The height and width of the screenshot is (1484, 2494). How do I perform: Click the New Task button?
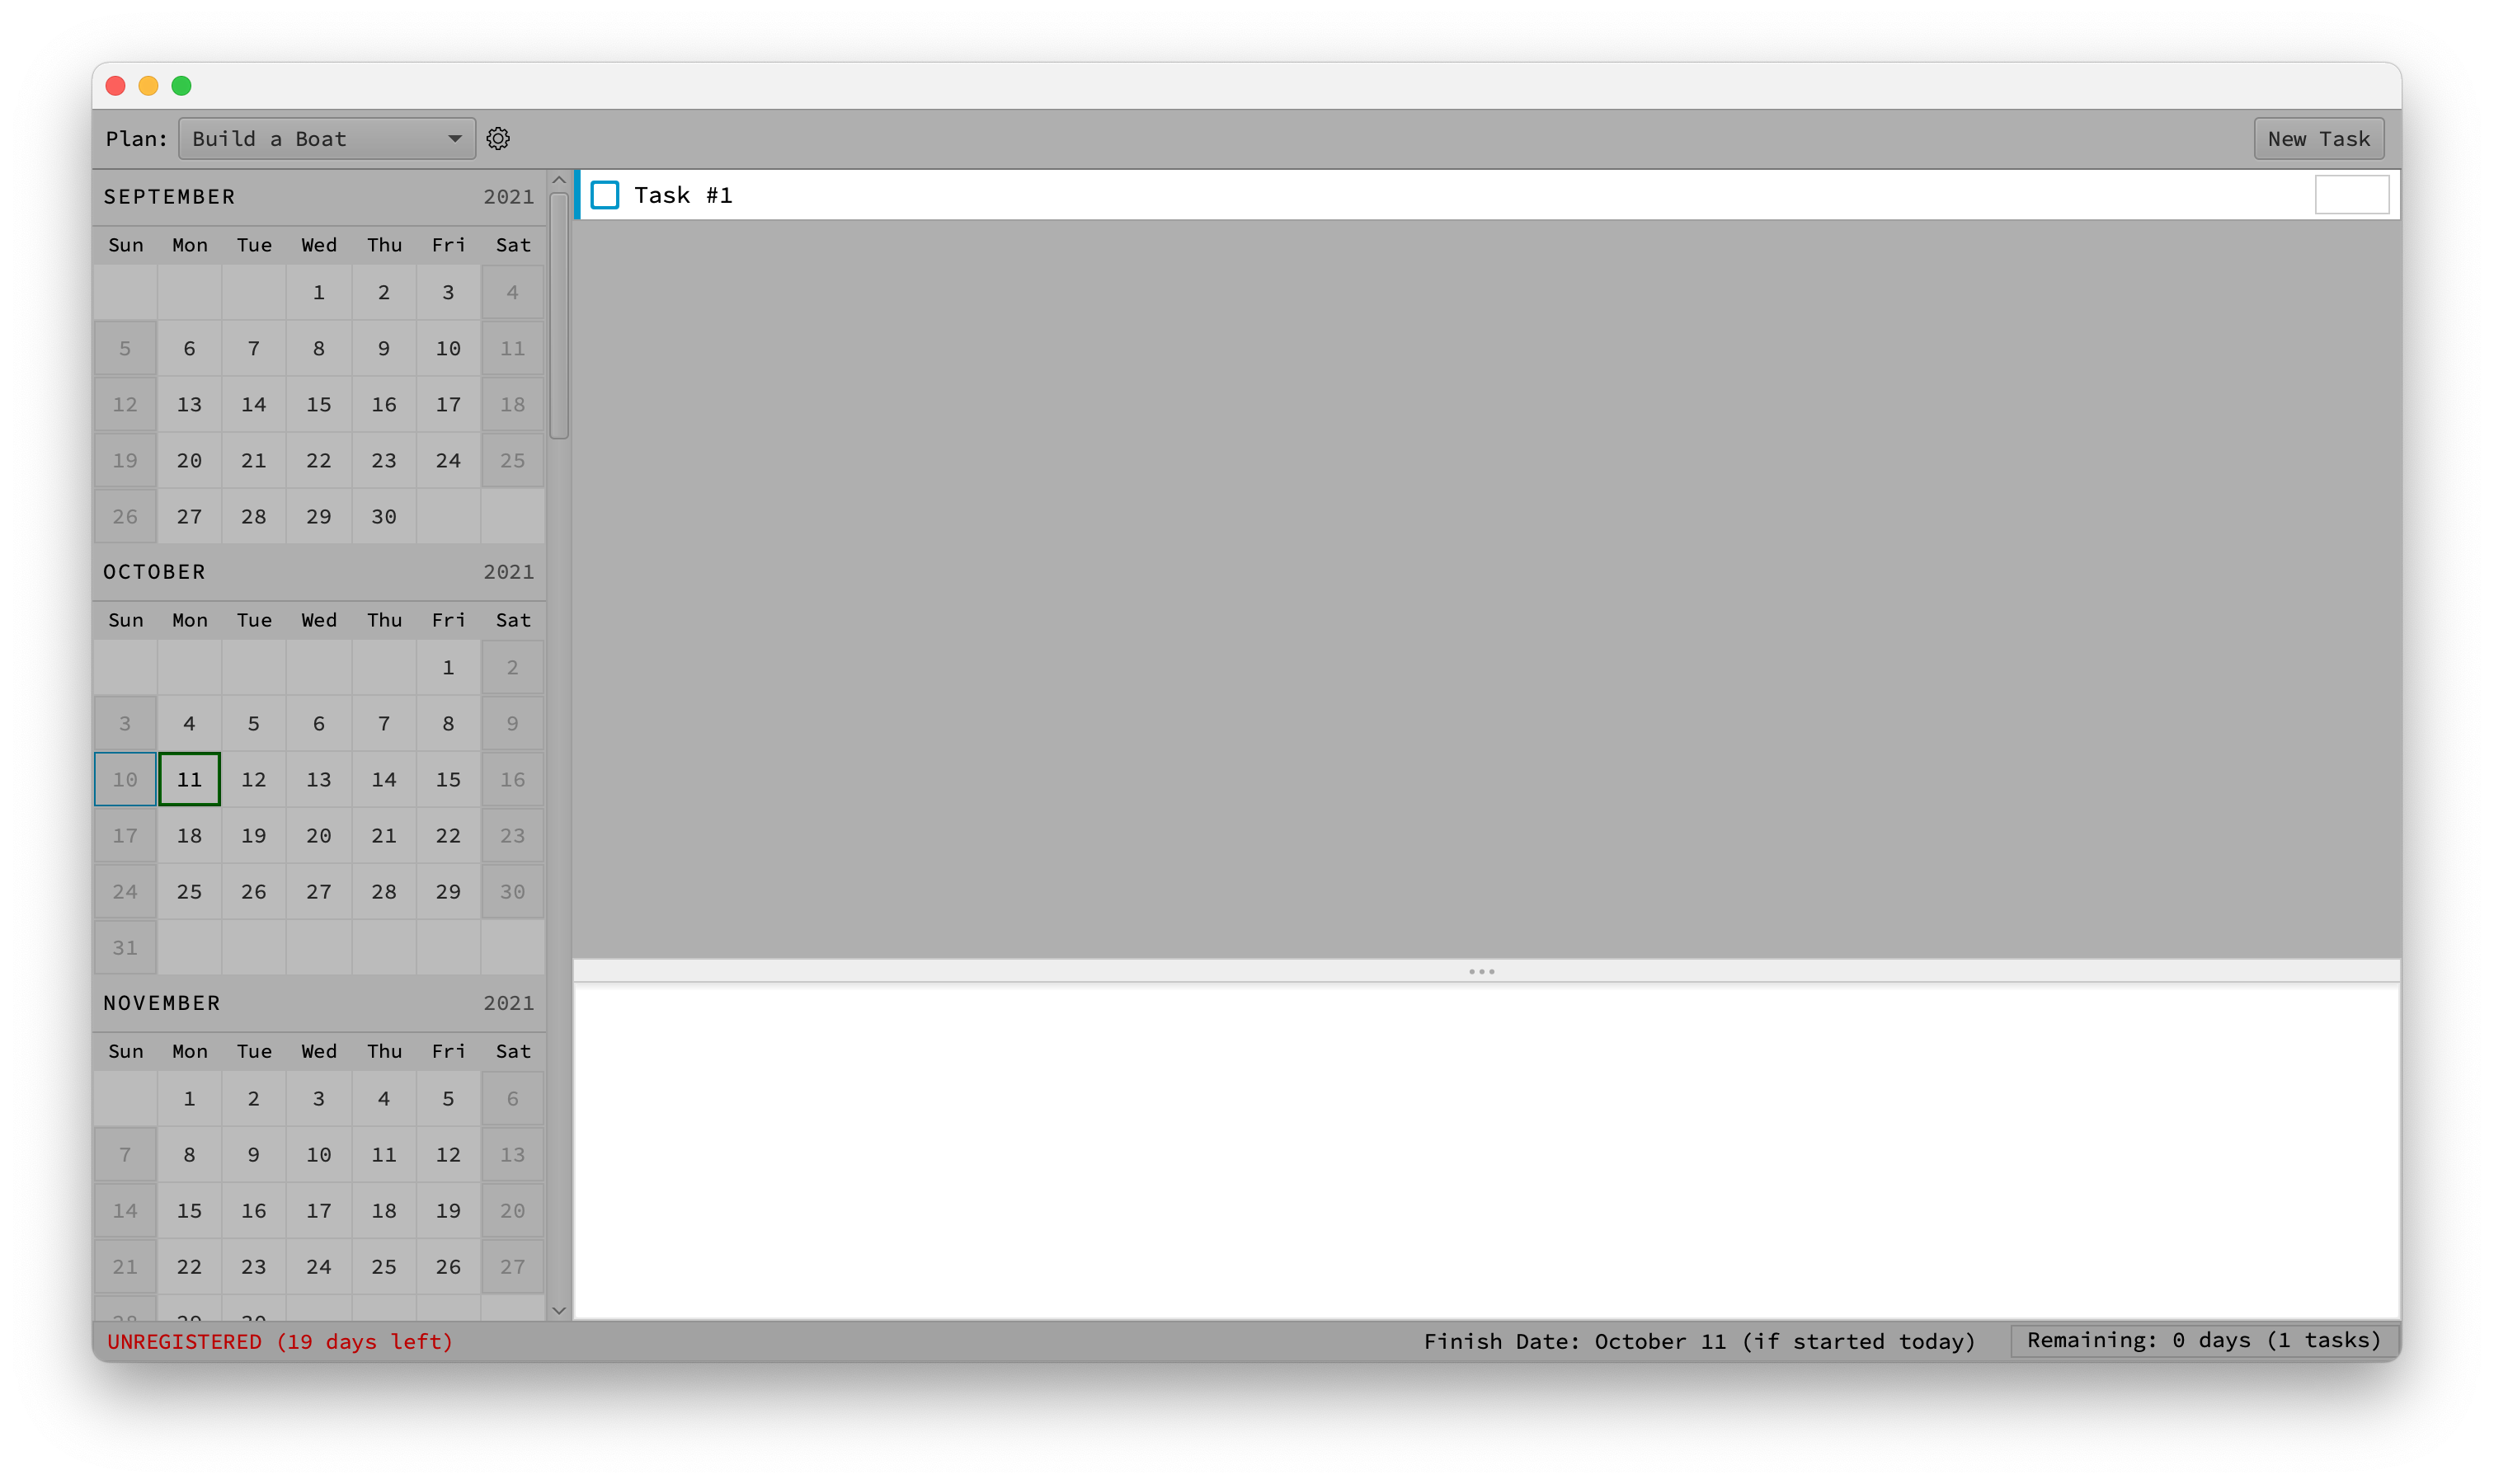[2318, 138]
